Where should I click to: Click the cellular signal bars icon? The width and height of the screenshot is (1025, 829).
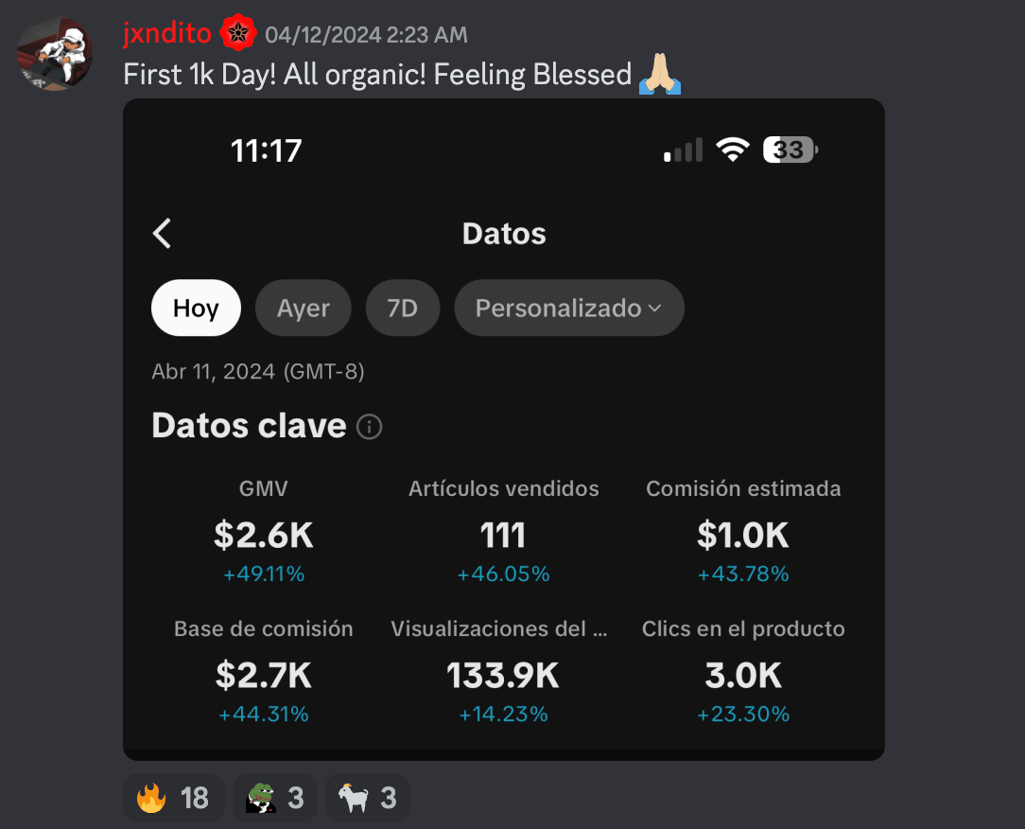[683, 150]
